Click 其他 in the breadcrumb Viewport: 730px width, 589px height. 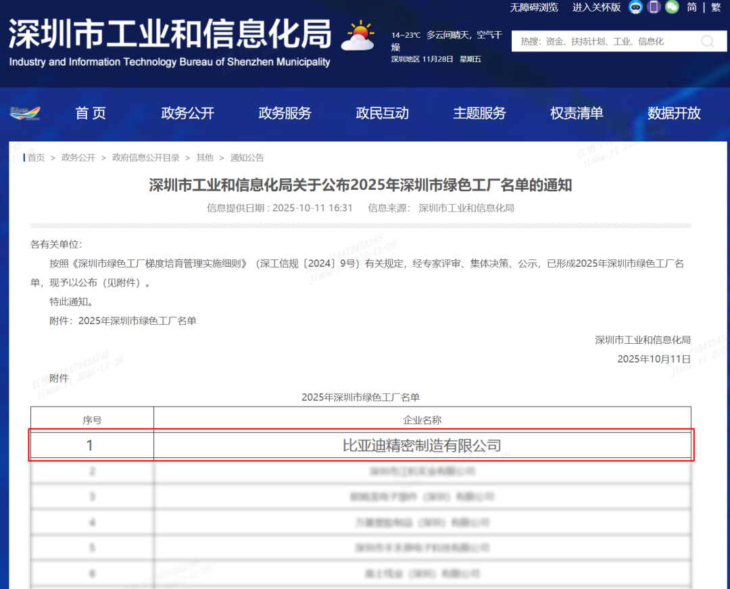205,157
